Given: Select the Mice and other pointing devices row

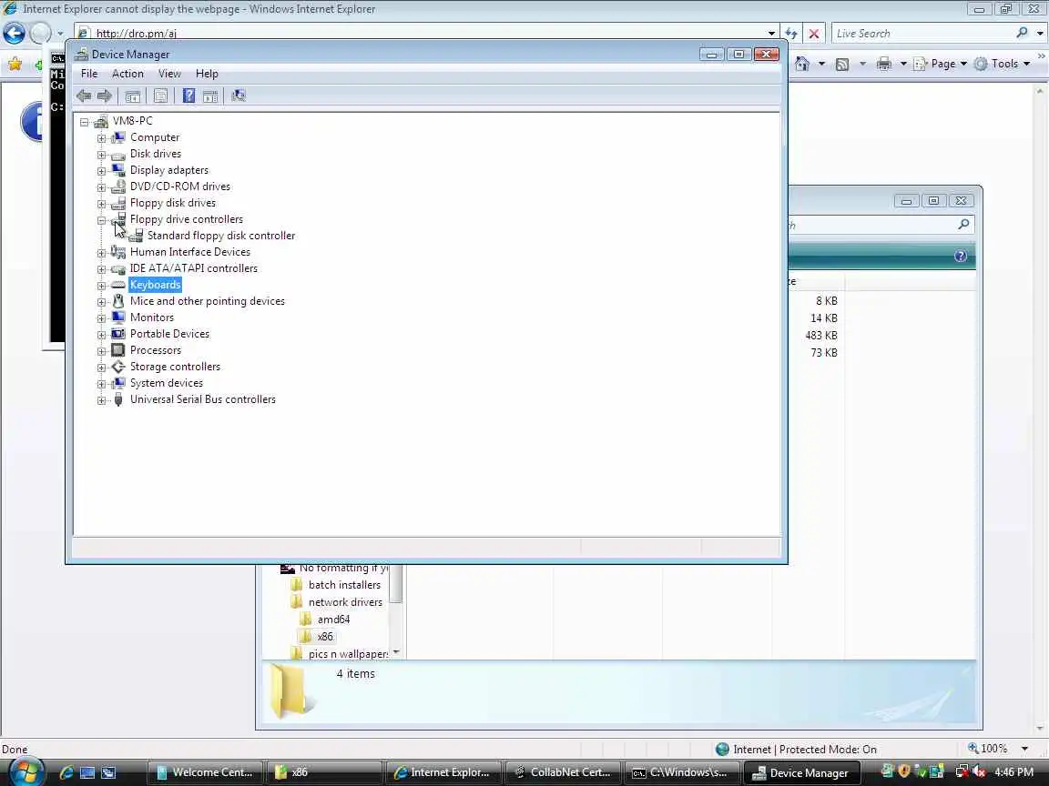Looking at the screenshot, I should click(208, 301).
